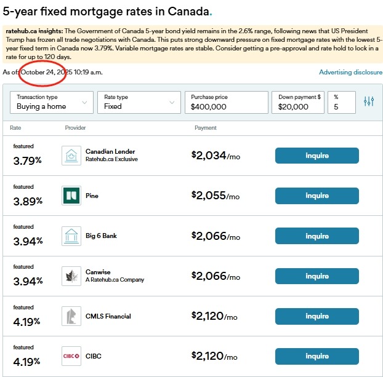Click the Big 6 Bank icon

pos(71,236)
